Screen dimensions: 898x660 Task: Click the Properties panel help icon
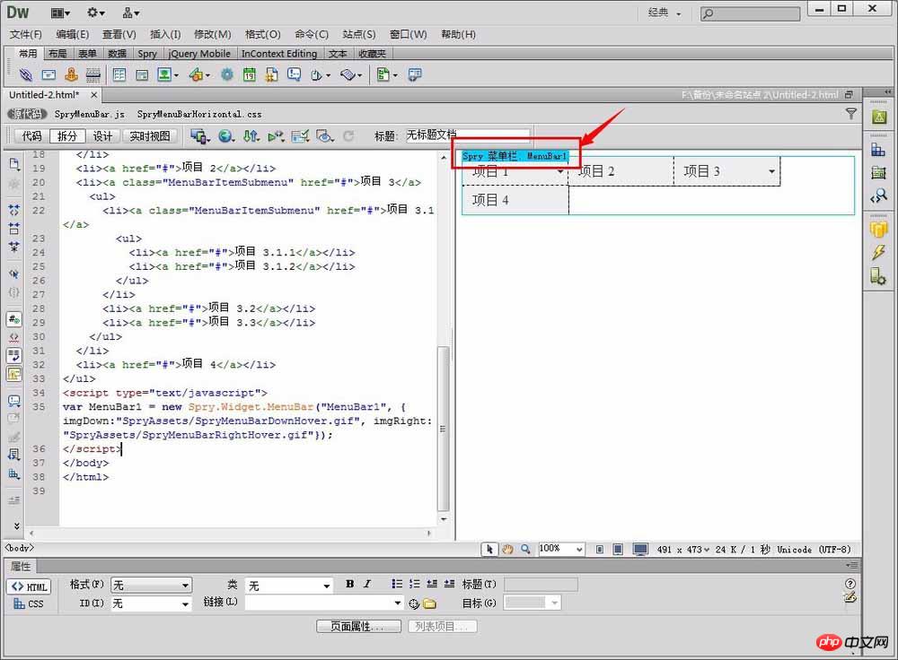coord(850,584)
